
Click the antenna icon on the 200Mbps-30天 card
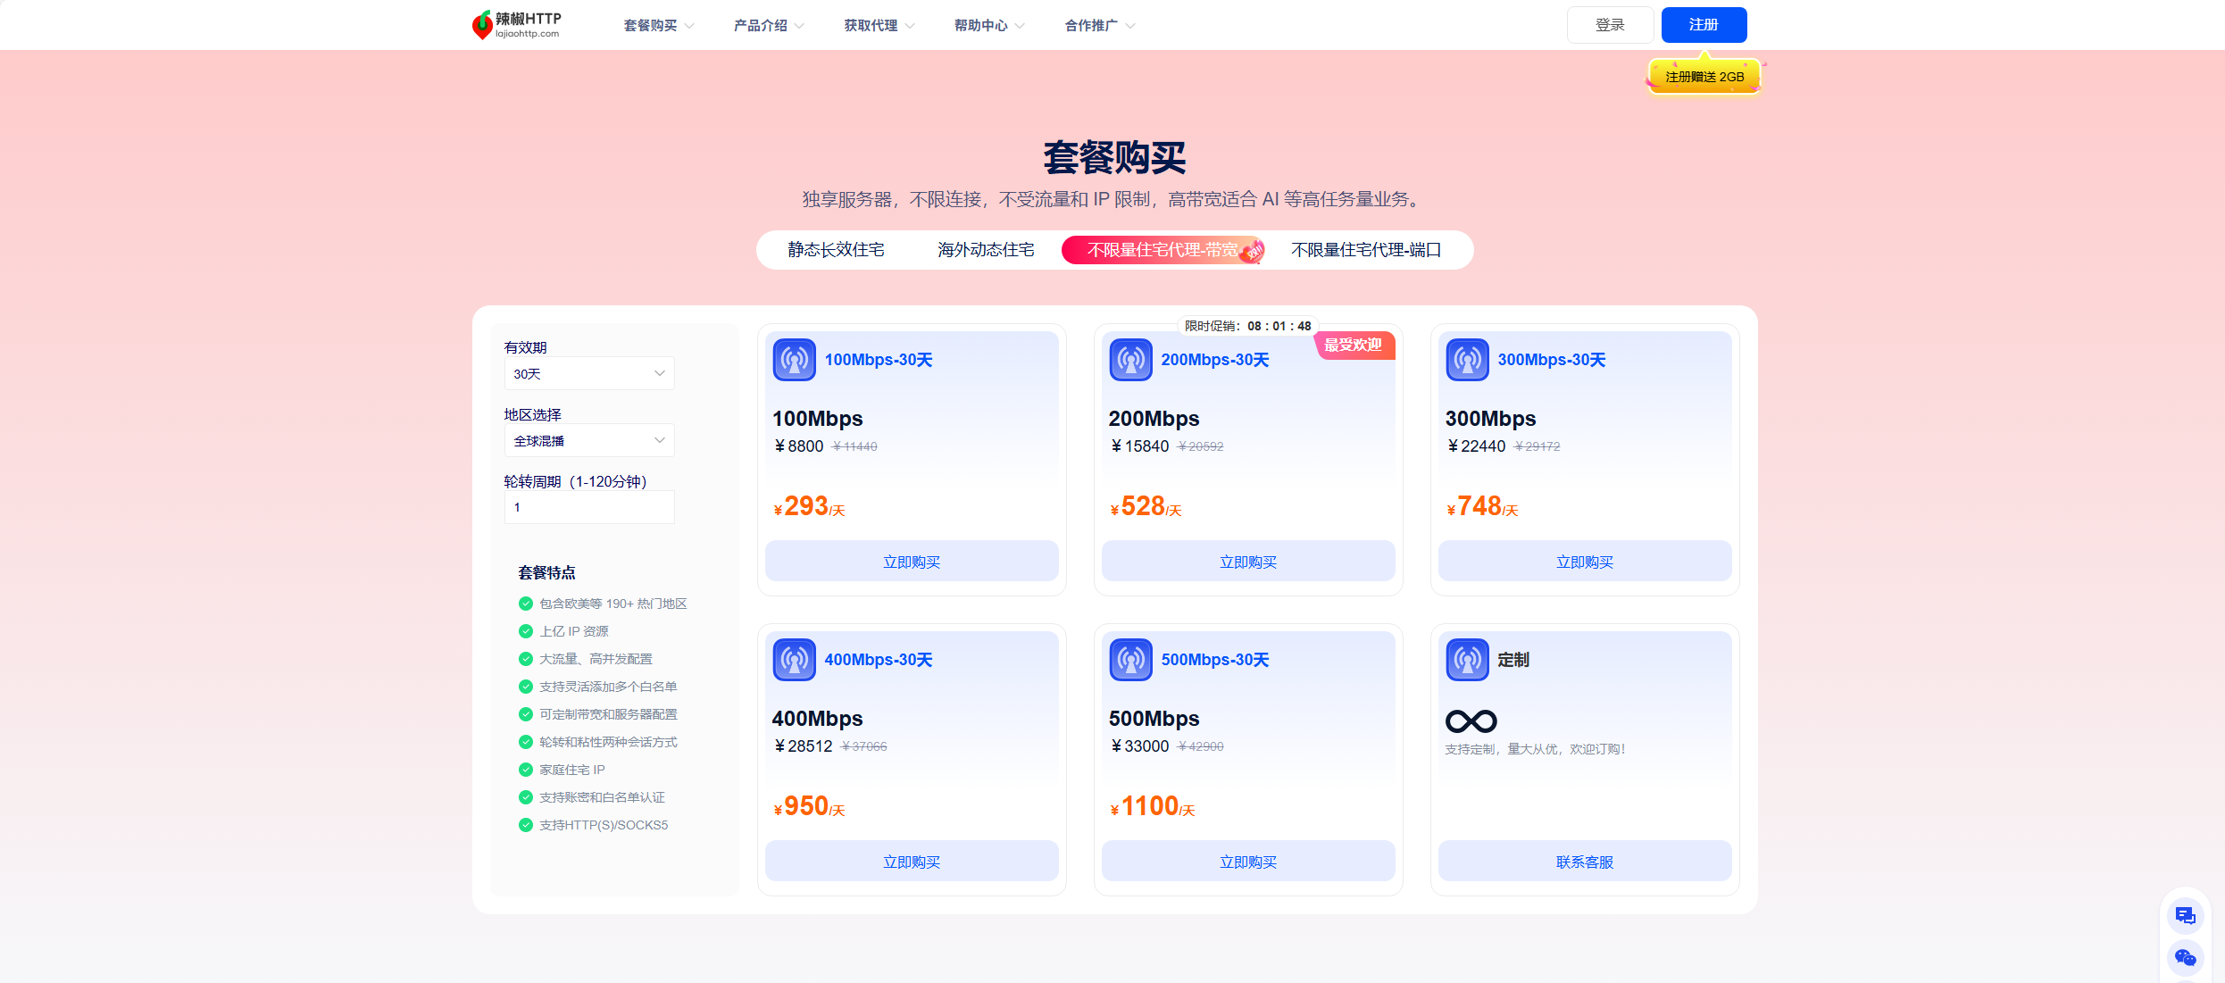tap(1130, 359)
